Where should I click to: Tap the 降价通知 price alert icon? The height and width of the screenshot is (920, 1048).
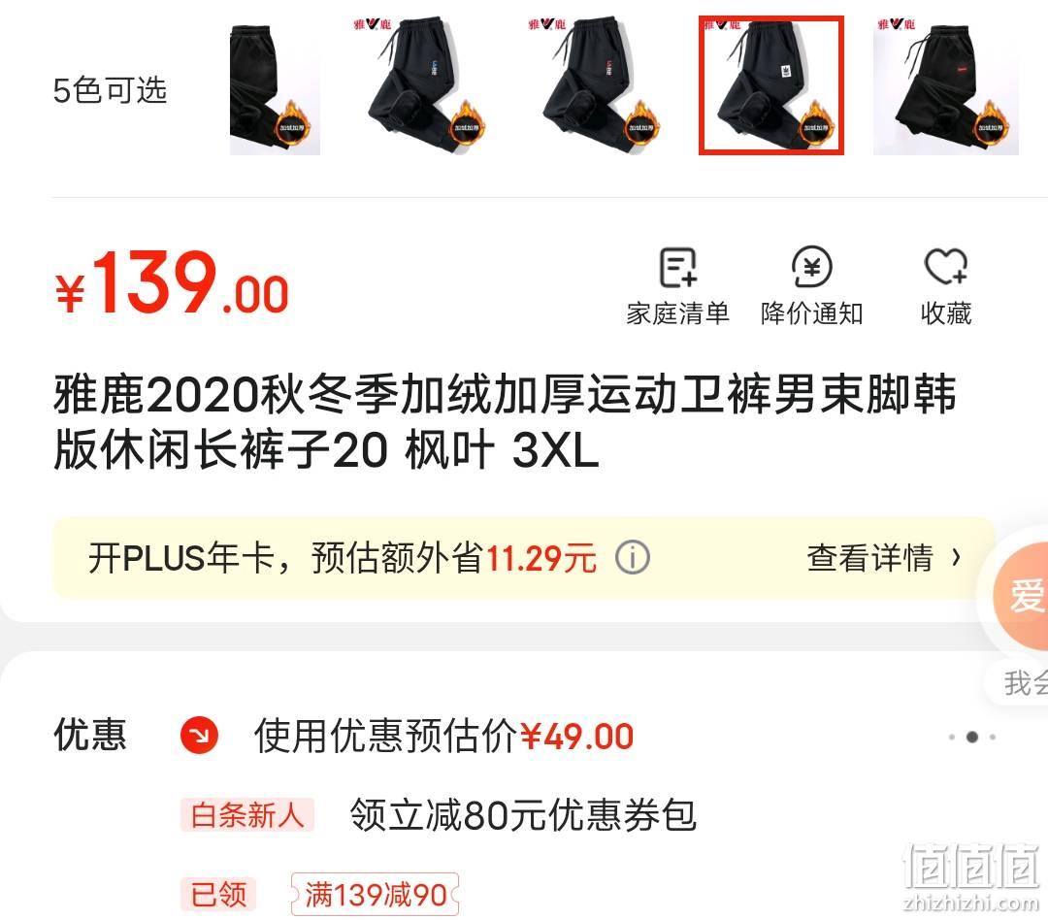coord(811,268)
